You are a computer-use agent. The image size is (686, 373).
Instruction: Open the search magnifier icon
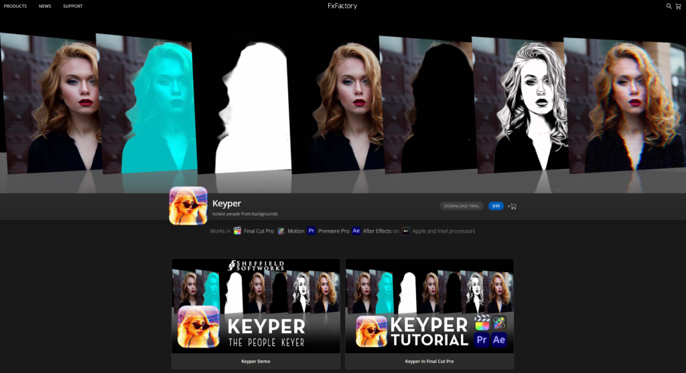point(669,6)
